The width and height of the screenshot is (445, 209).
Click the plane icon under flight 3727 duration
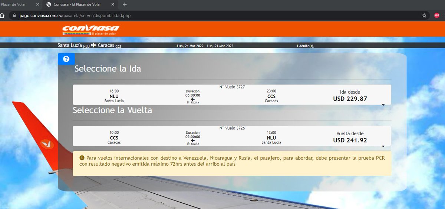pos(192,99)
